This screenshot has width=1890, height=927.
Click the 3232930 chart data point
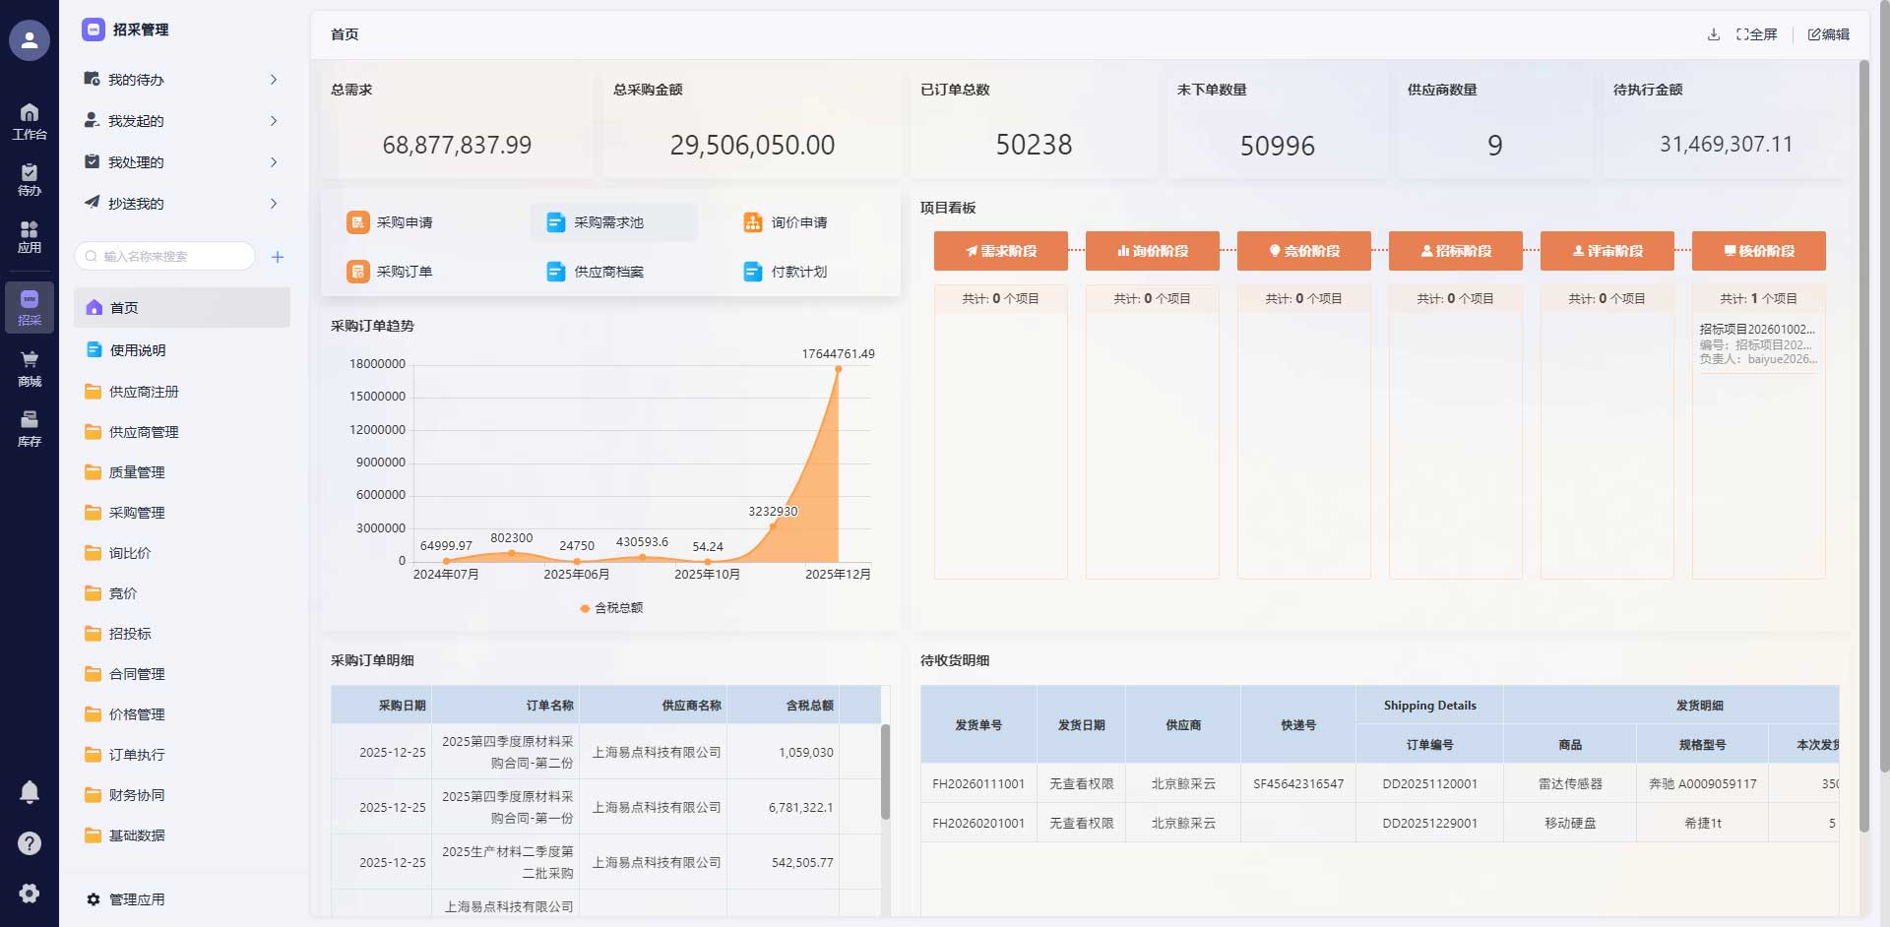point(773,525)
